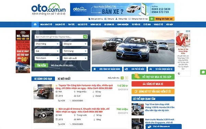206x129 pixels.
Task: Click CHI PHÍ SỞ HỮU button
Action: click(x=135, y=69)
